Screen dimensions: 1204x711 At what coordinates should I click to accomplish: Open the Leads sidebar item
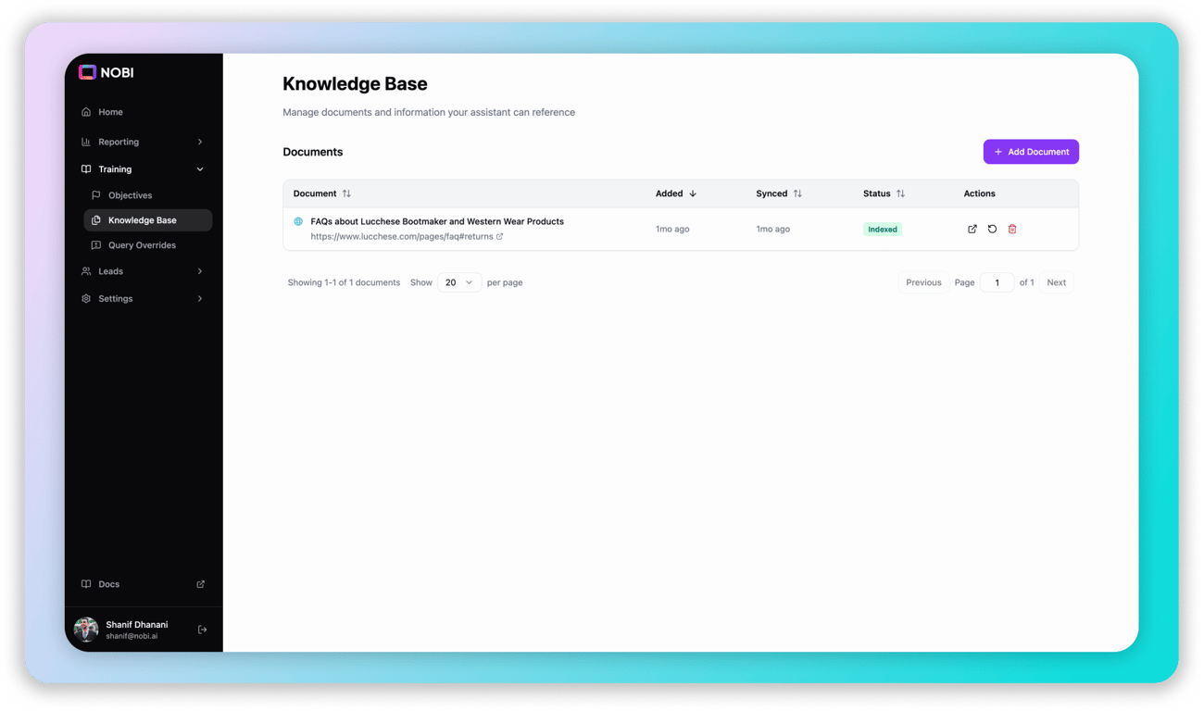(144, 271)
